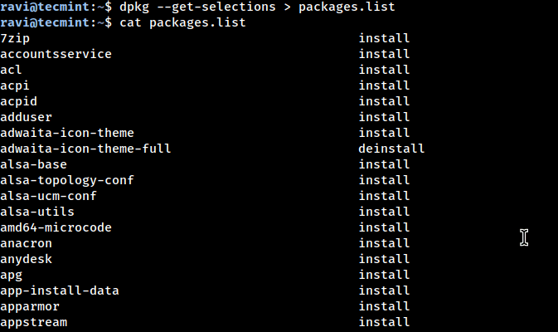Click the accountsservice package entry
Viewport: 558px width, 332px height.
tap(56, 54)
